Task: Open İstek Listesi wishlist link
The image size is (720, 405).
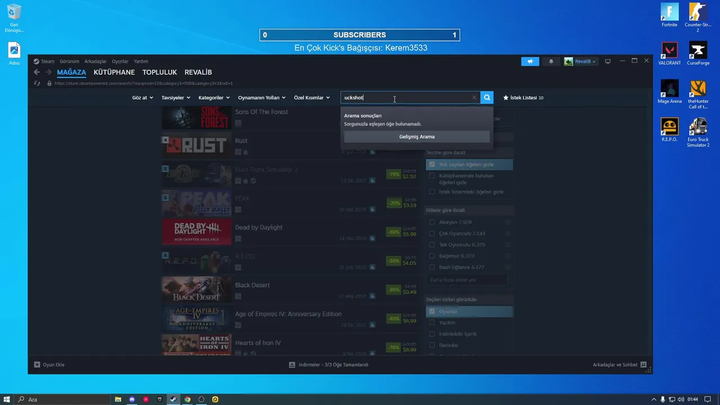Action: tap(523, 98)
